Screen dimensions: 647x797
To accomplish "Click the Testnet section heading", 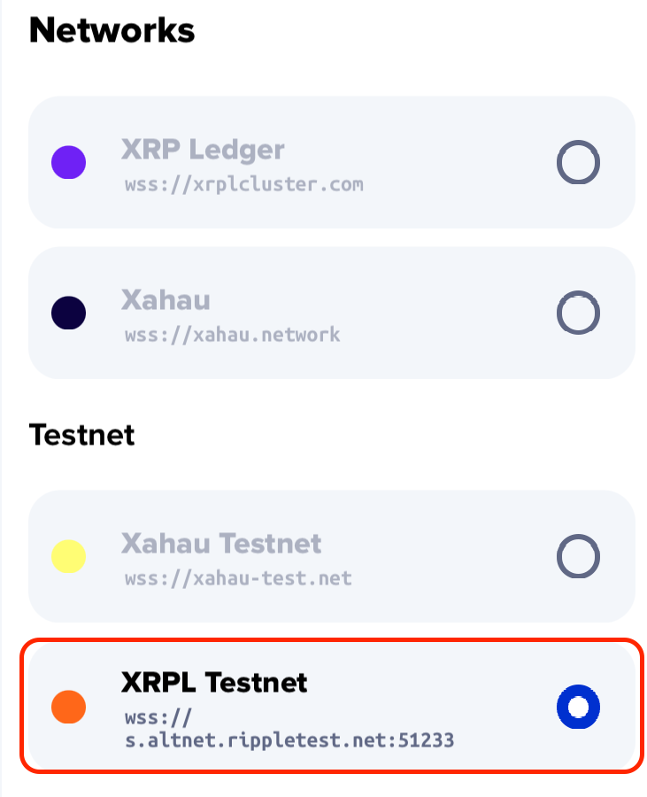I will (81, 435).
